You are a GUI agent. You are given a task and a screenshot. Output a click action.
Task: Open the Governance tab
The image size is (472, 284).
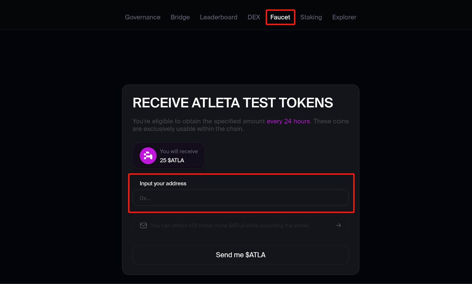(143, 17)
